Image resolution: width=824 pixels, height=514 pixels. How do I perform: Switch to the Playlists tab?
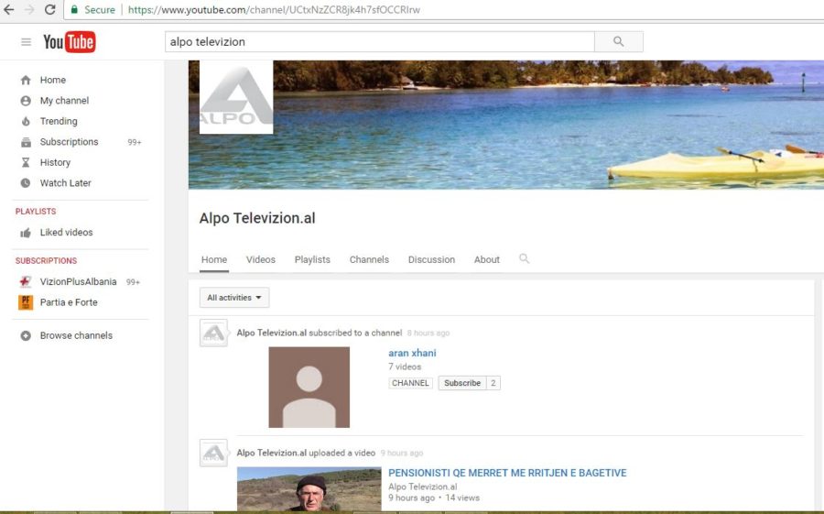312,260
